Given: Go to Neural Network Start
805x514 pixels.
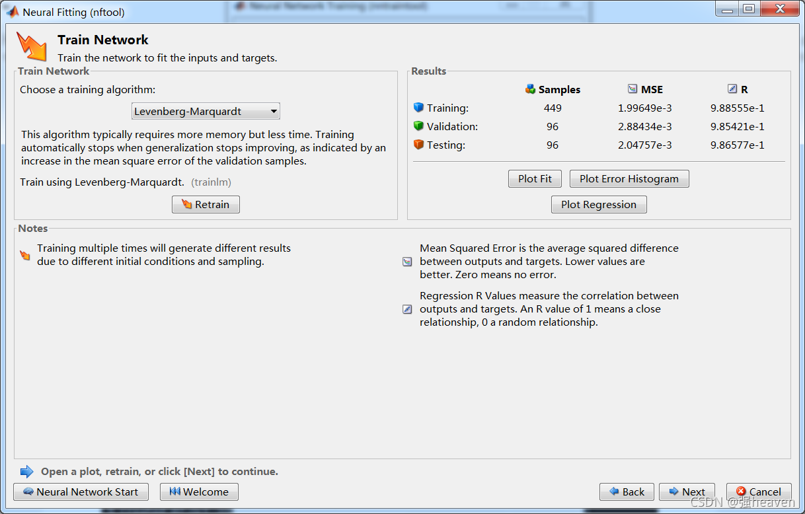Looking at the screenshot, I should [x=81, y=492].
